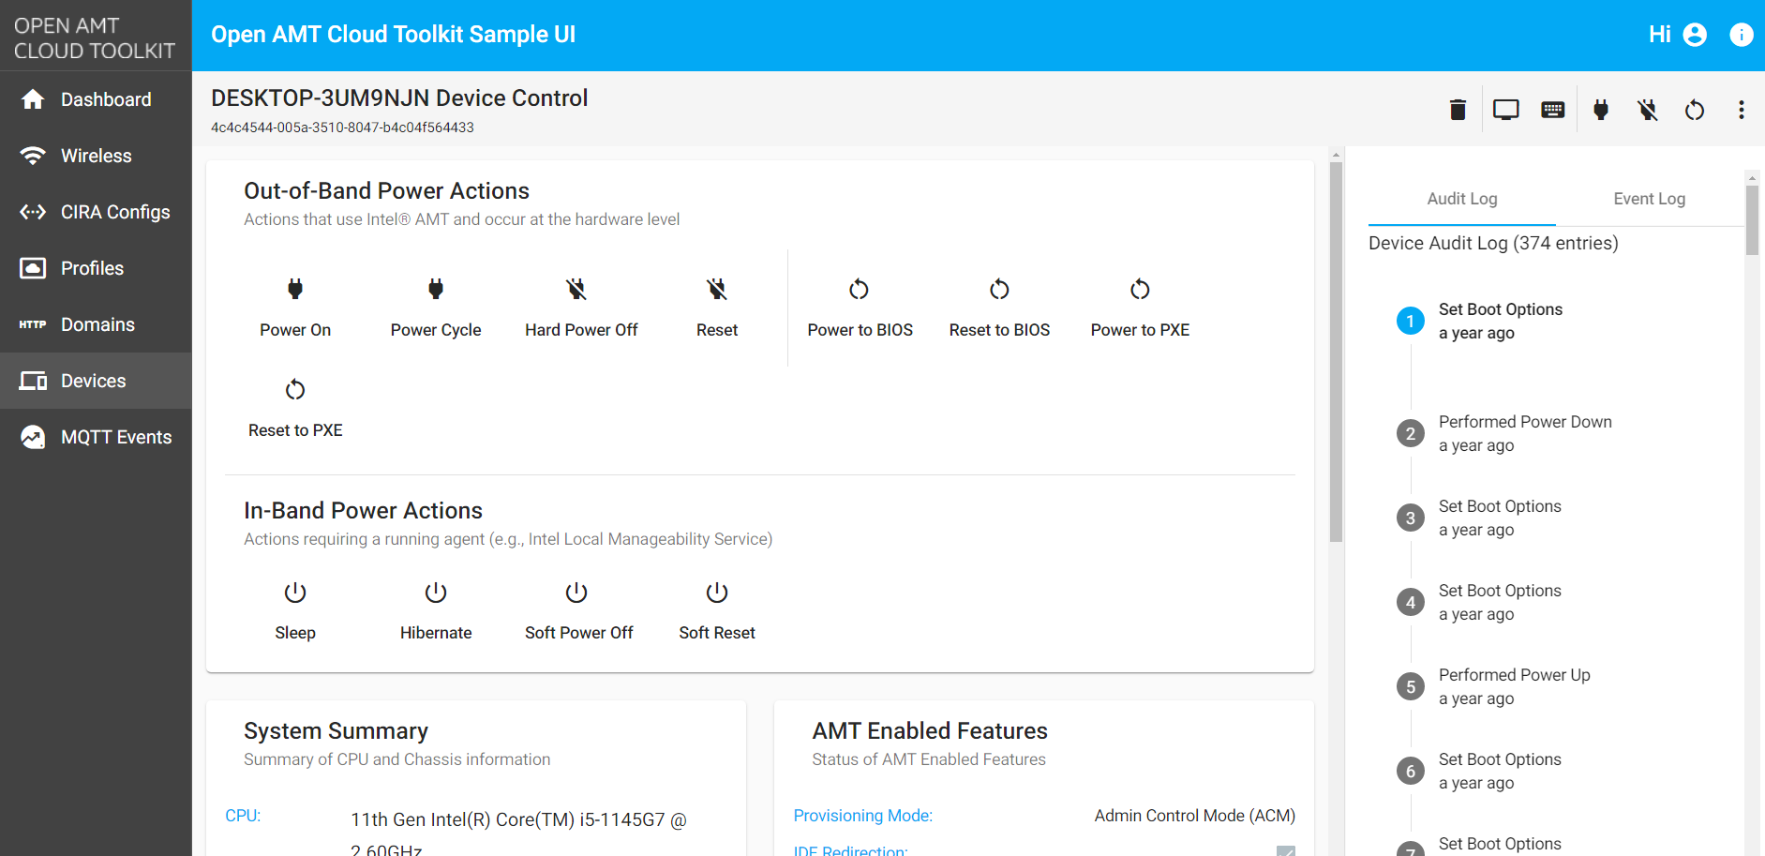Image resolution: width=1765 pixels, height=856 pixels.
Task: Click the device GUID text
Action: (x=342, y=128)
